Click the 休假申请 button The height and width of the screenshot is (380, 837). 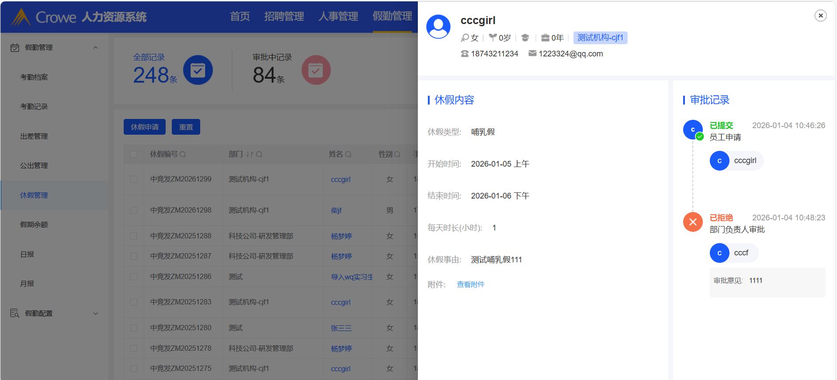click(145, 127)
